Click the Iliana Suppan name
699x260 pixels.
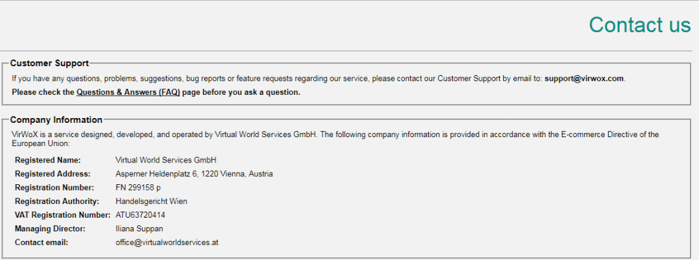[139, 229]
